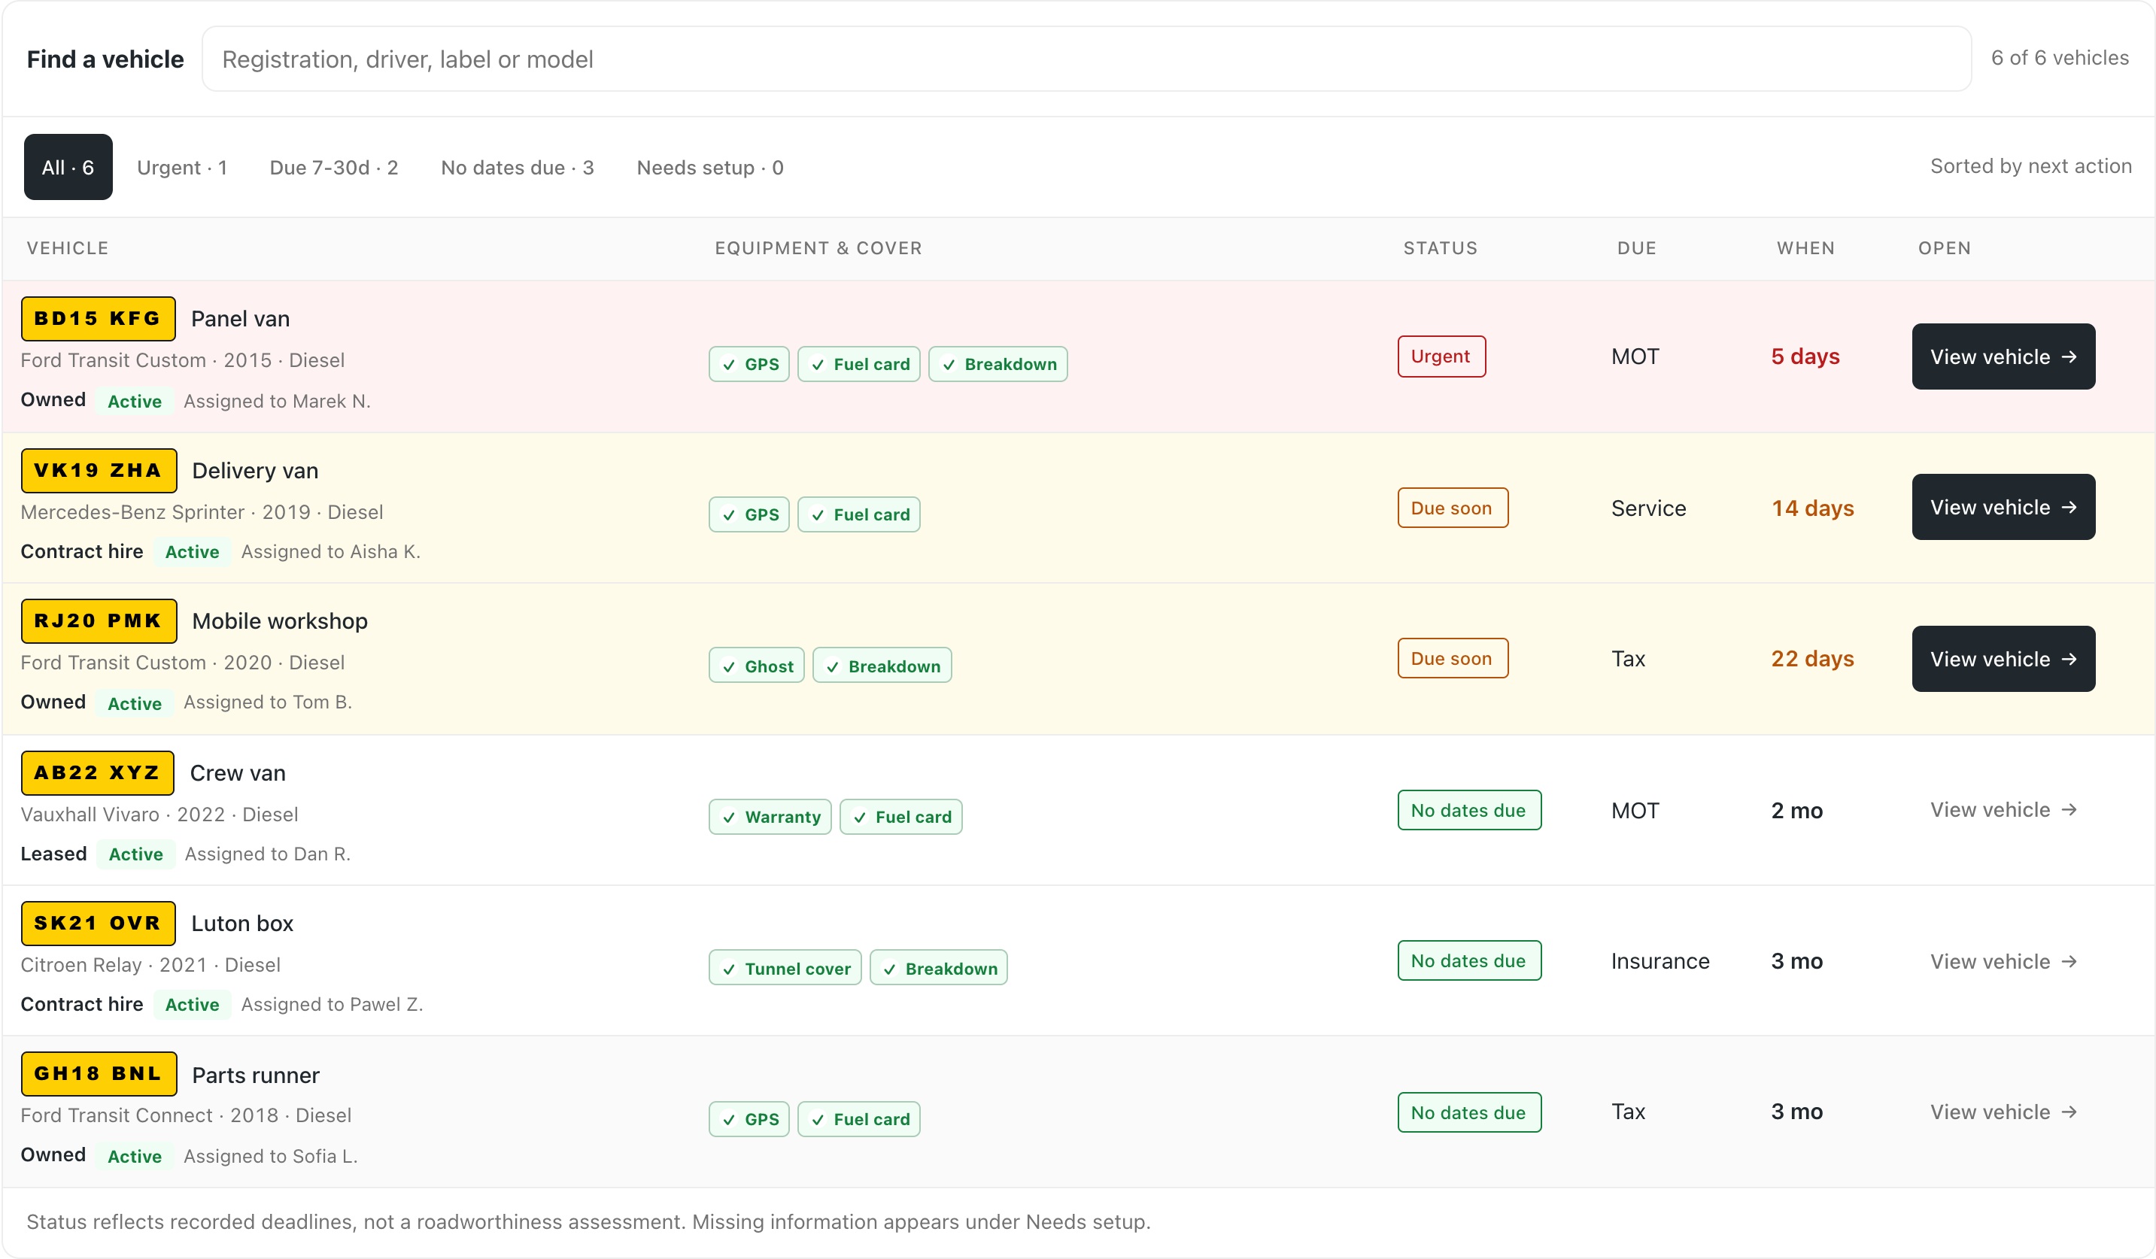Follow View vehicle link for AB22 XYZ
Viewport: 2156px width, 1259px height.
tap(2004, 810)
